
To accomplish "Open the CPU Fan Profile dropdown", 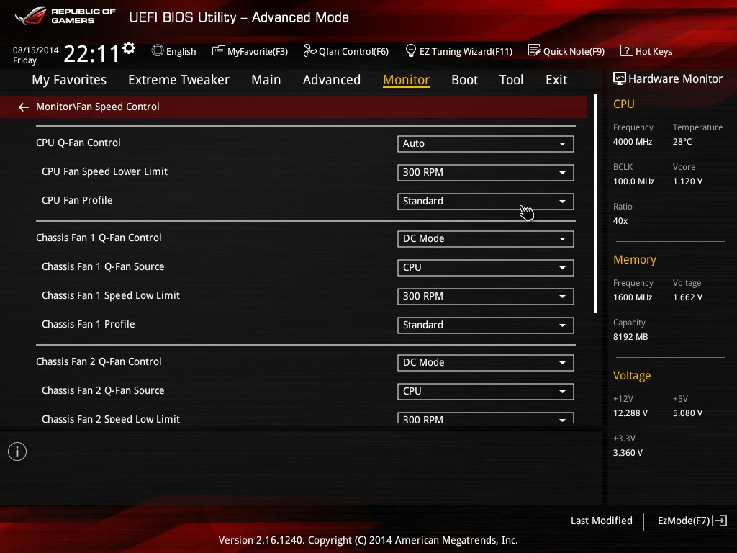I will [486, 202].
